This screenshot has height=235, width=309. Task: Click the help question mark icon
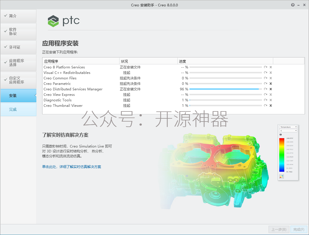click(x=293, y=5)
